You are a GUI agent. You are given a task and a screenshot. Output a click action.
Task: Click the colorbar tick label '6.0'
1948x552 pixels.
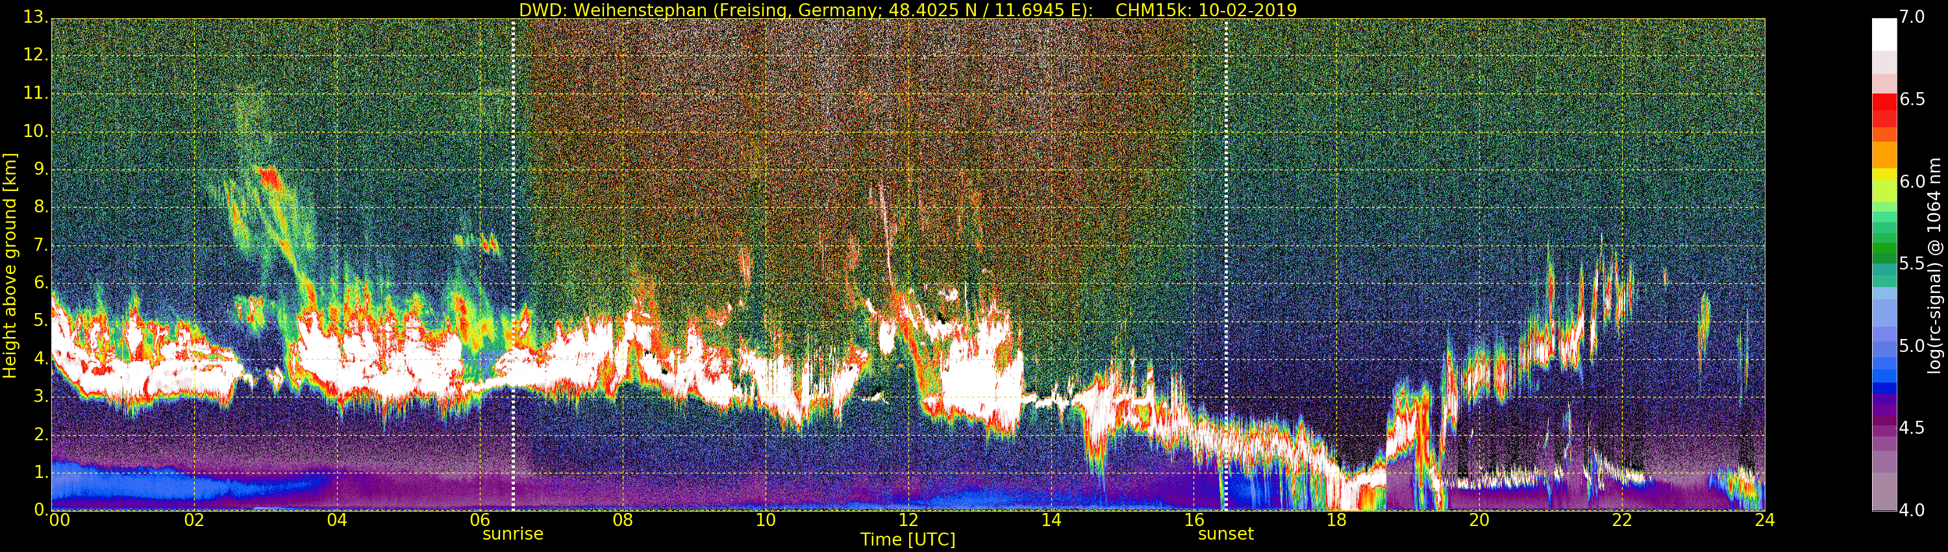pyautogui.click(x=1912, y=181)
